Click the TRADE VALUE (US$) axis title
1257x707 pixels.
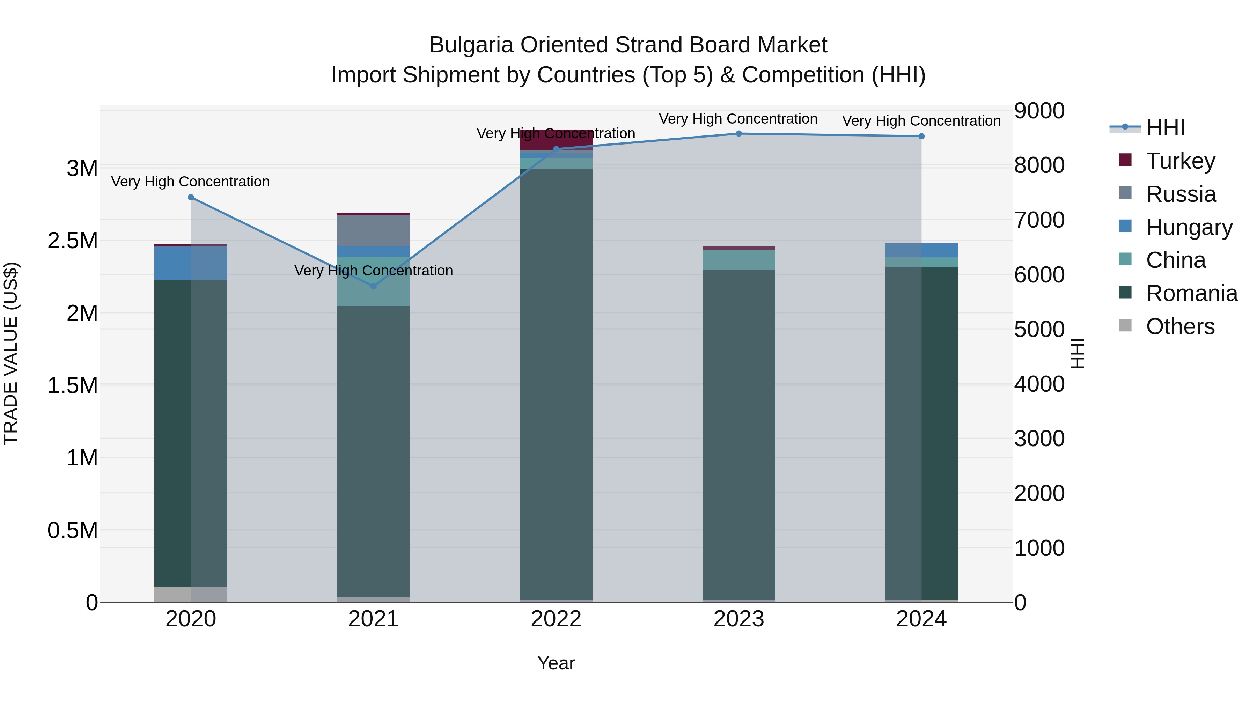pyautogui.click(x=11, y=354)
